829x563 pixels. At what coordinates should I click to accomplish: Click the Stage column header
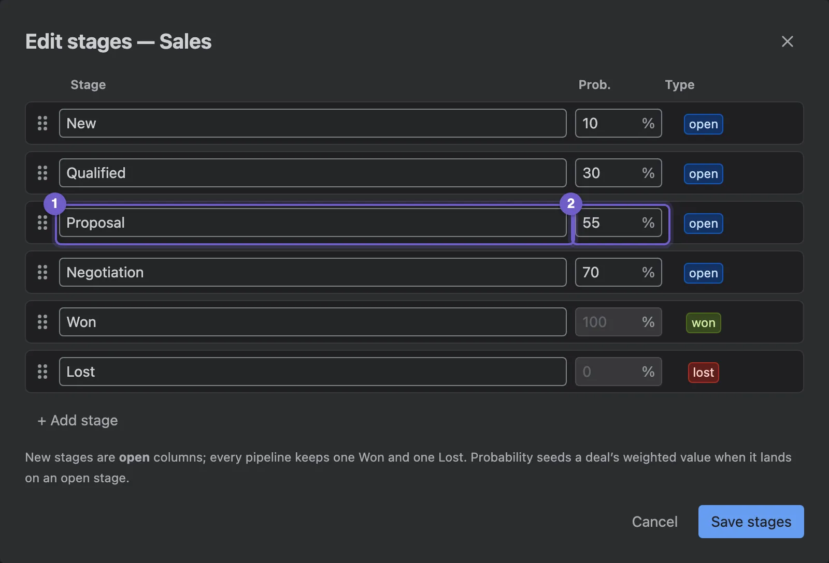[x=88, y=85]
